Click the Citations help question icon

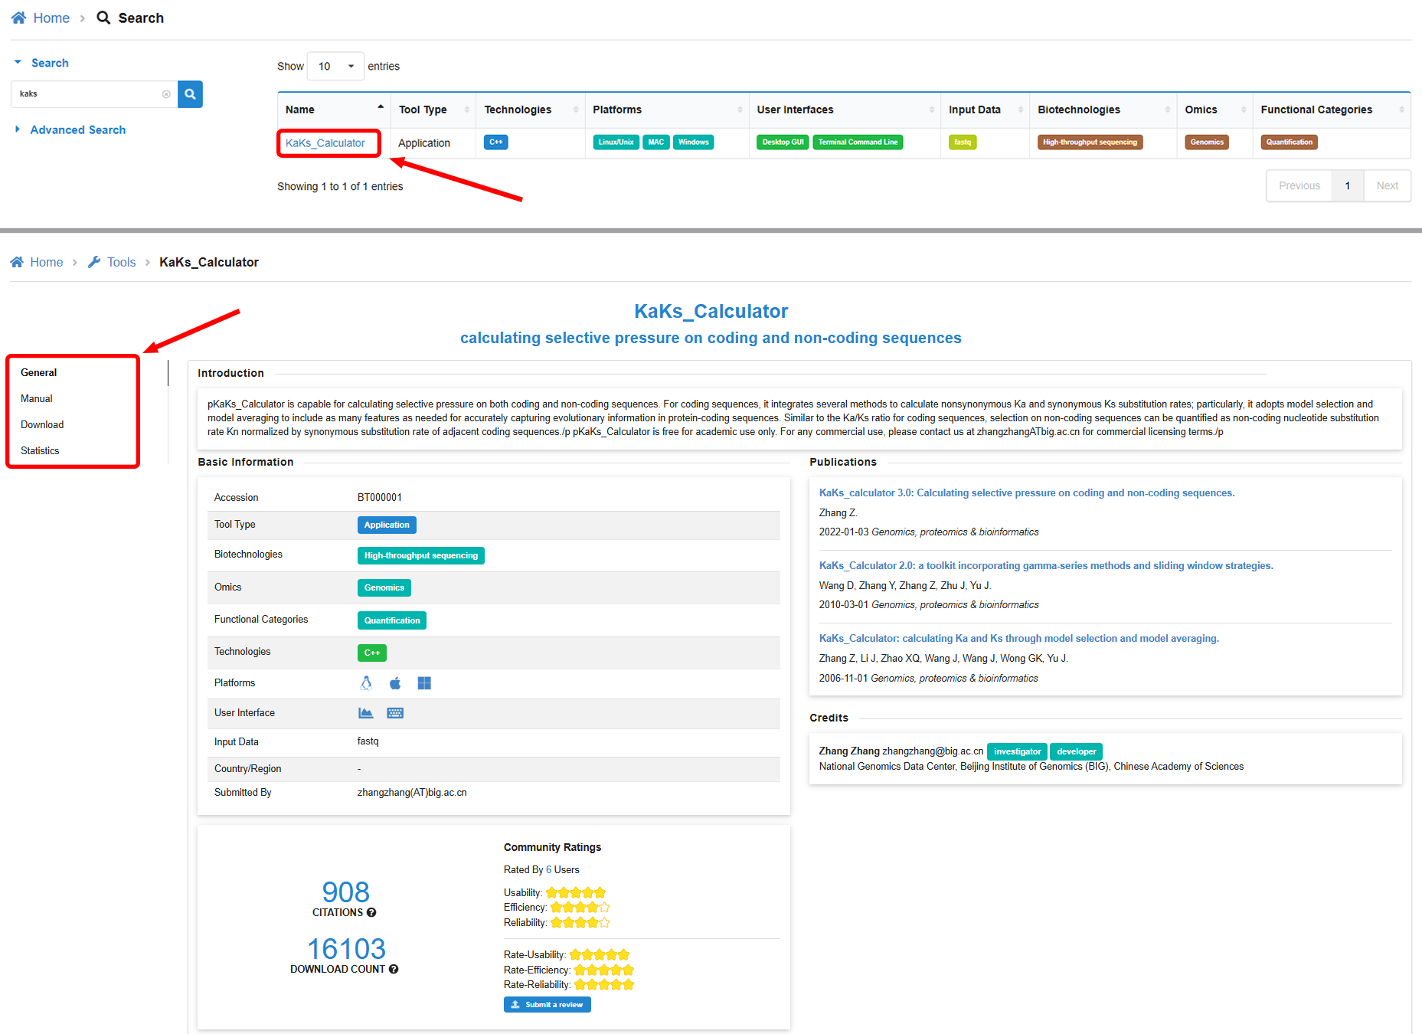371,912
